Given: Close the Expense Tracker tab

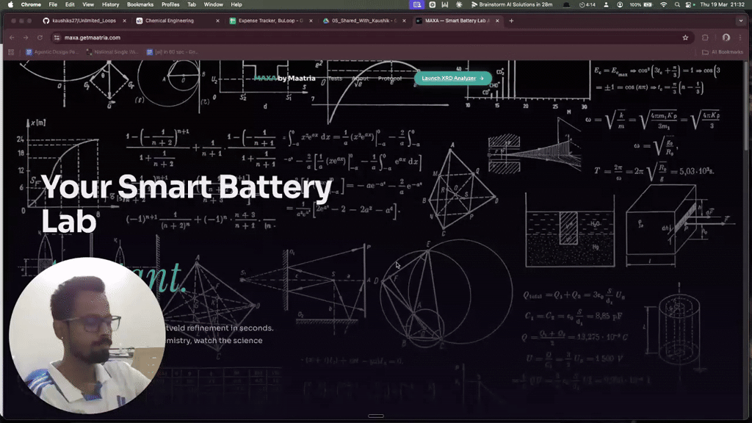Looking at the screenshot, I should point(311,21).
